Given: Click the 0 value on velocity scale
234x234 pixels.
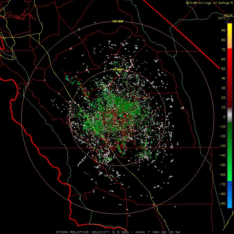Looking at the screenshot, I should 224,117.
